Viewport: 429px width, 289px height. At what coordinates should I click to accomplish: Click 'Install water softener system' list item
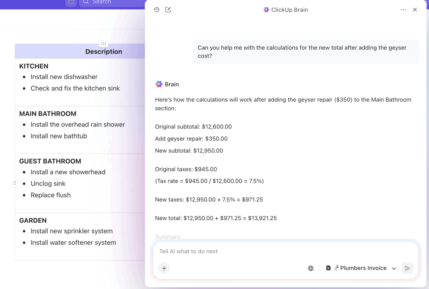tap(73, 243)
